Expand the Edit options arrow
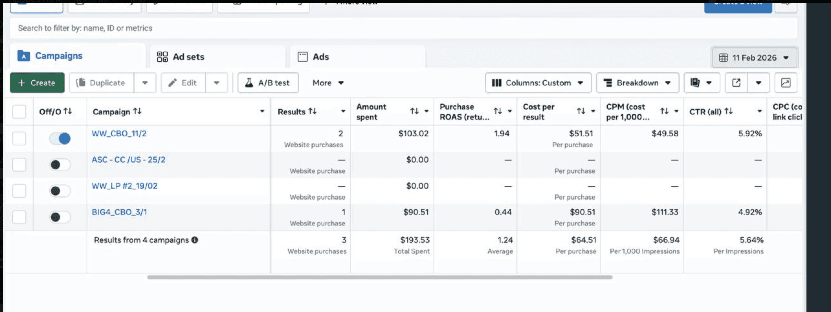831x312 pixels. pos(216,83)
